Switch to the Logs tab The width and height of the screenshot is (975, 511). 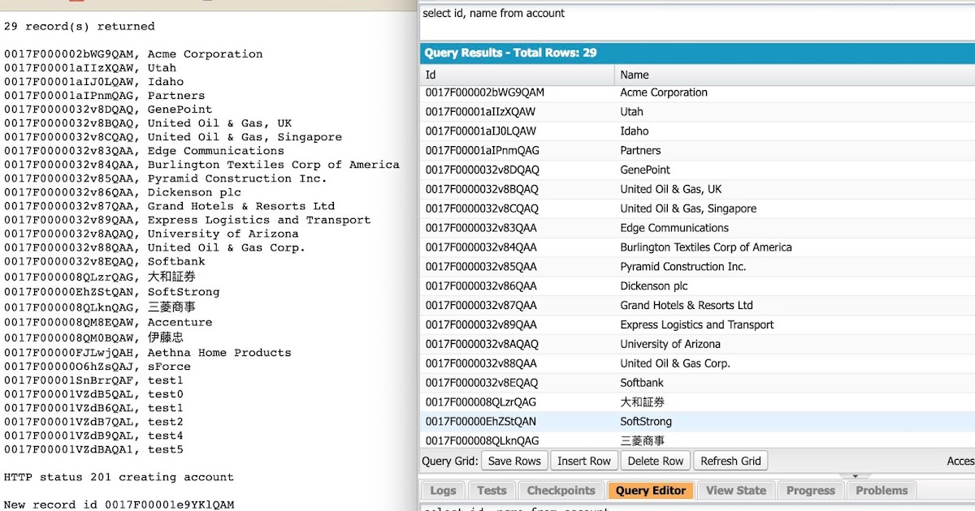click(443, 490)
